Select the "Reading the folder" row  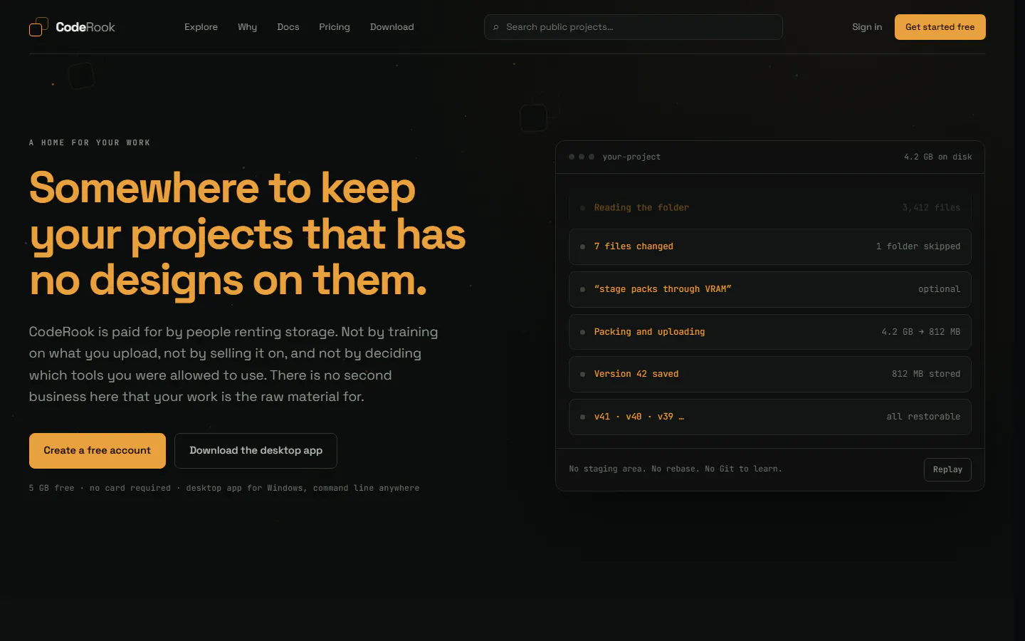770,207
